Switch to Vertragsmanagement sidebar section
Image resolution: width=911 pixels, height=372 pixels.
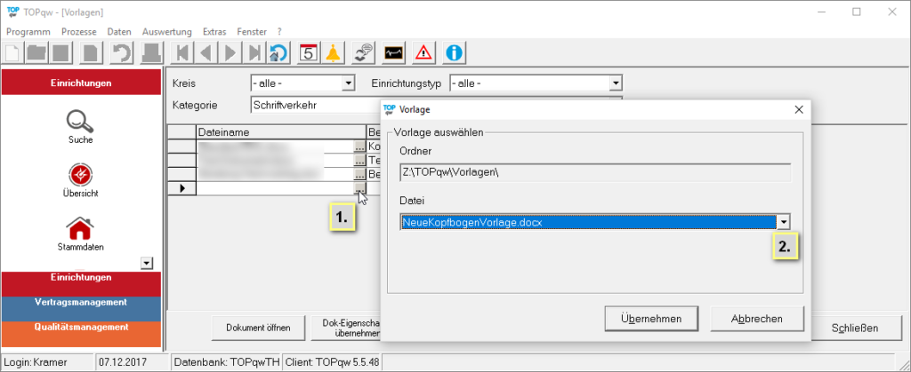click(81, 302)
